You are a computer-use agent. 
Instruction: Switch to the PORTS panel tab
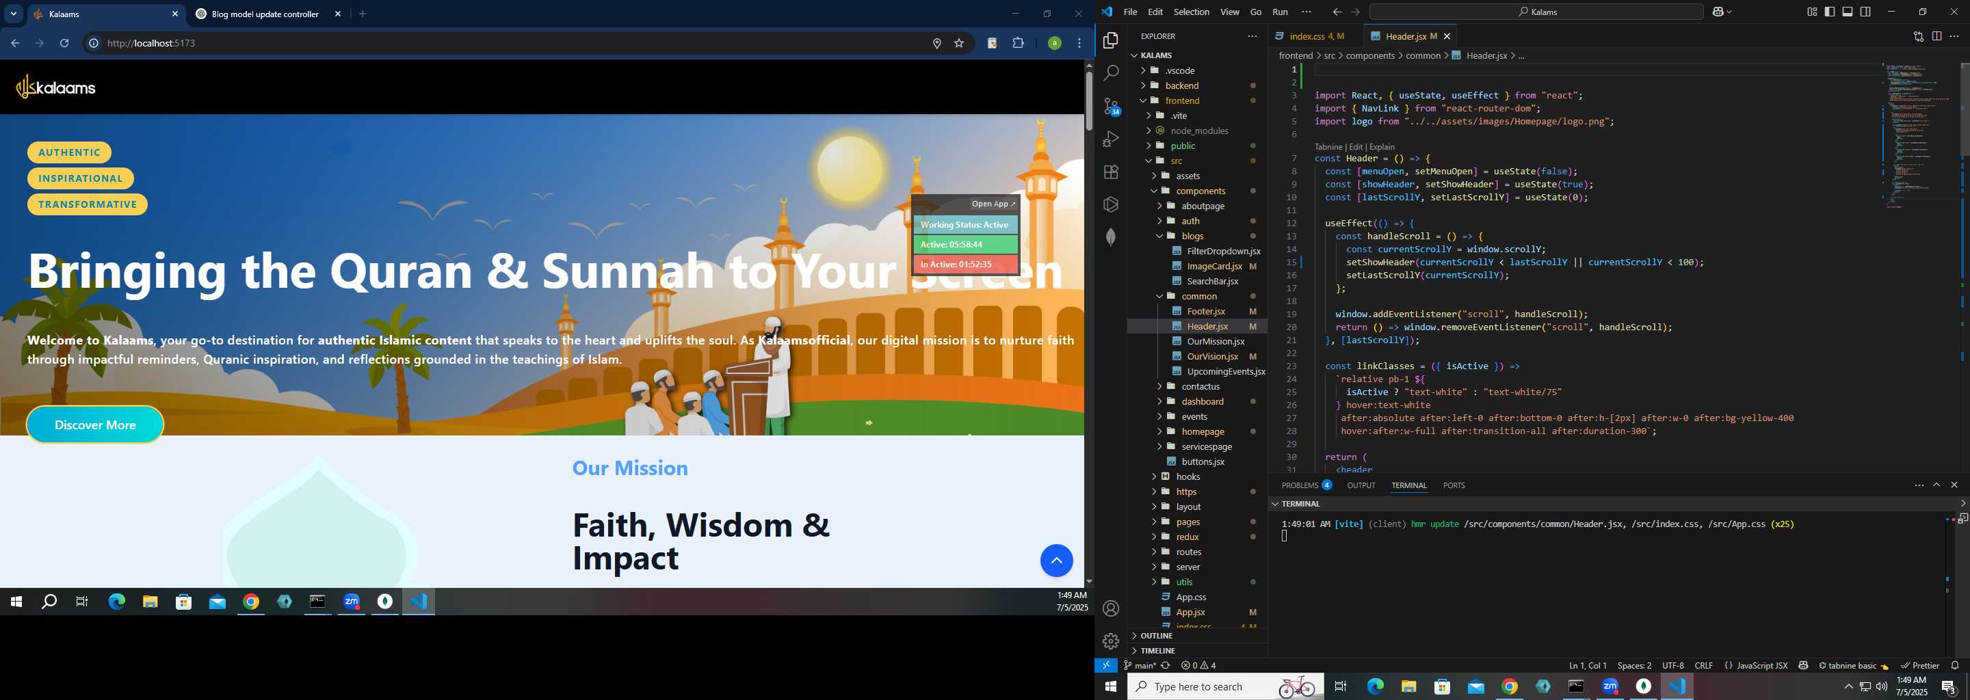(1453, 485)
